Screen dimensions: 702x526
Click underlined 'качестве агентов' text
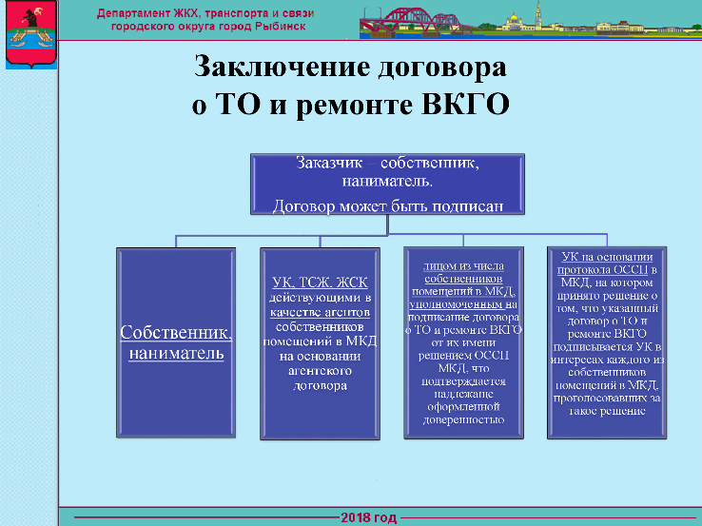[321, 312]
